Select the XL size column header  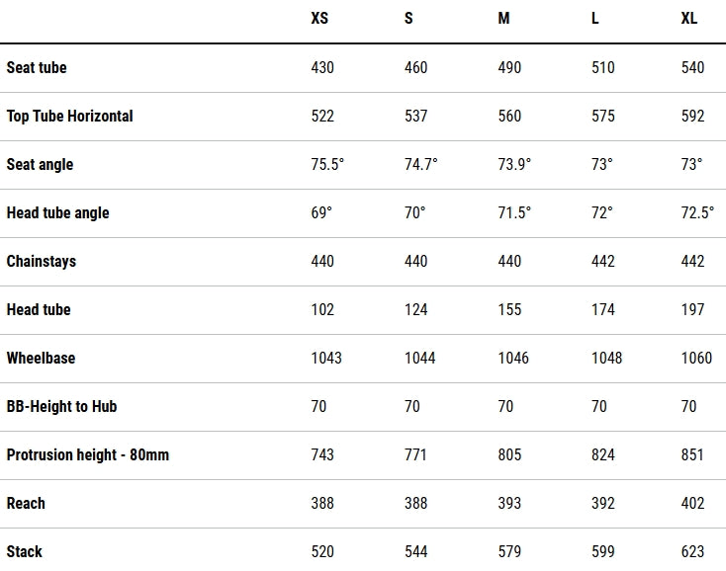pyautogui.click(x=689, y=18)
